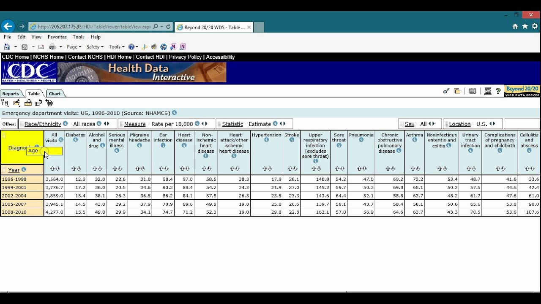
Task: Open the Page dropdown in command bar
Action: [74, 47]
